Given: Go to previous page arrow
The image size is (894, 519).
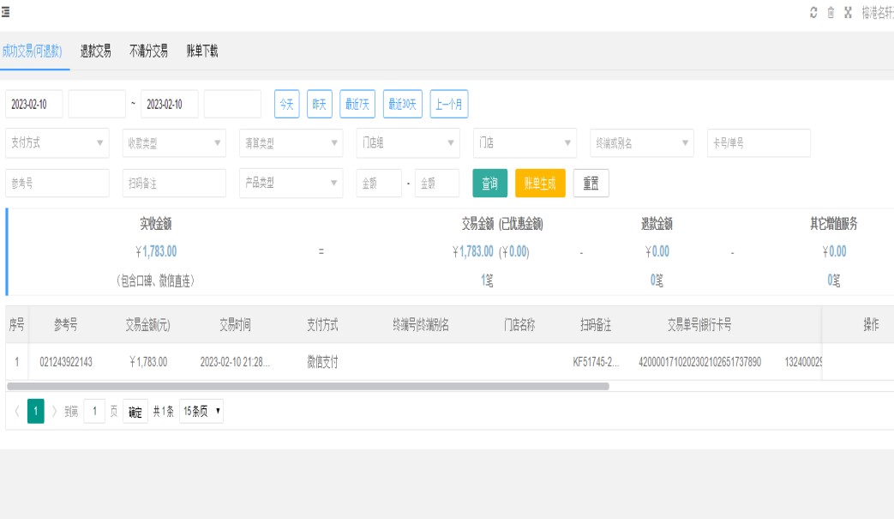Looking at the screenshot, I should click(16, 412).
